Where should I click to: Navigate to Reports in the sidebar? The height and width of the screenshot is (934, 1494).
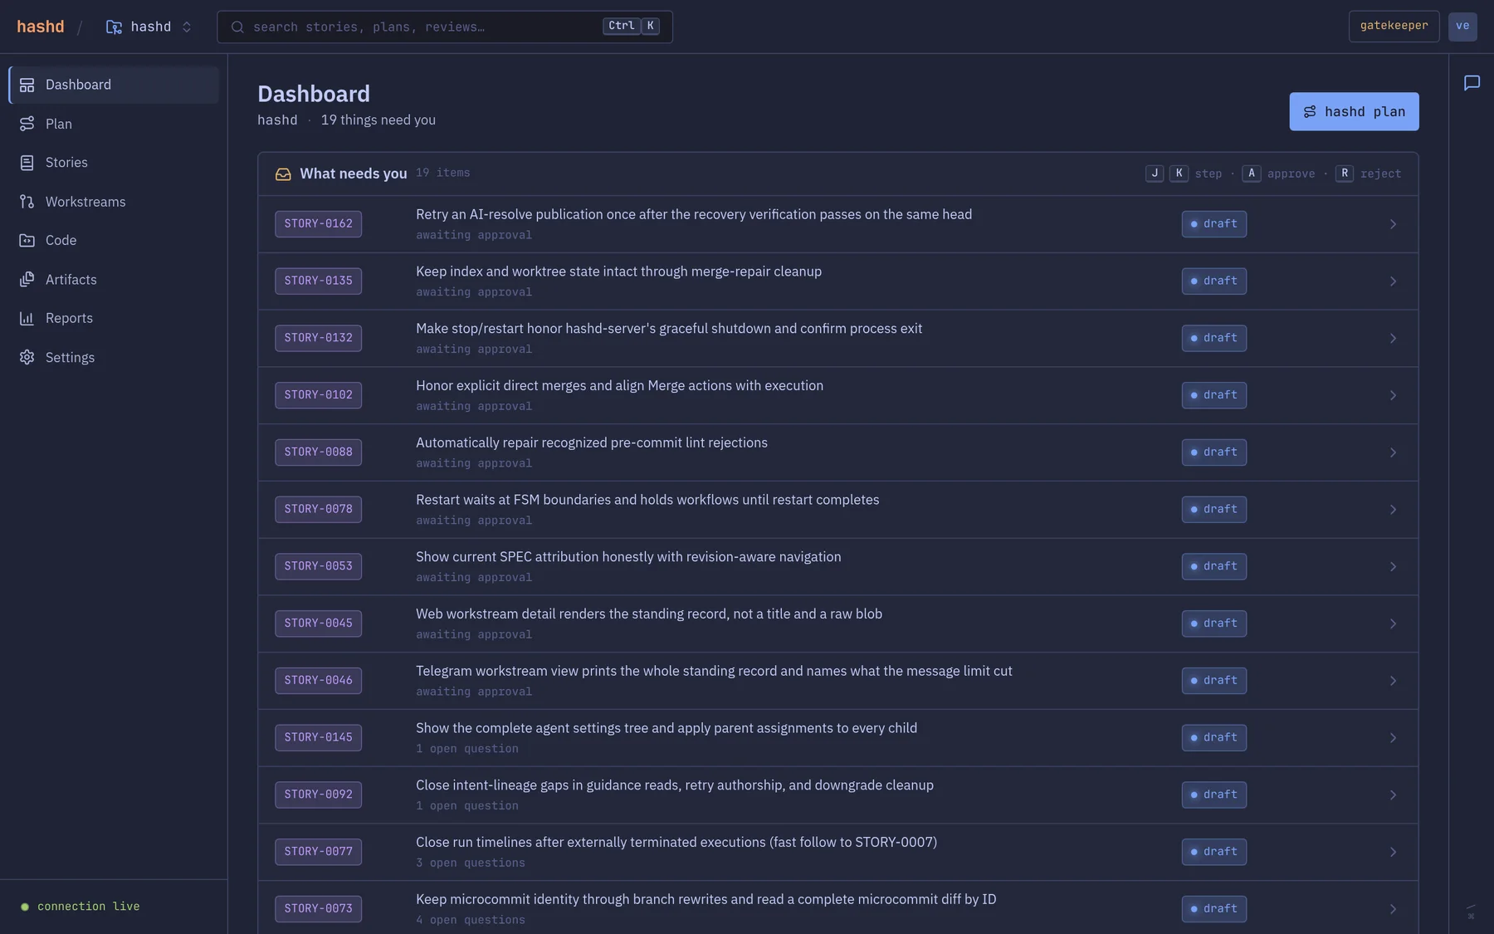pos(114,319)
